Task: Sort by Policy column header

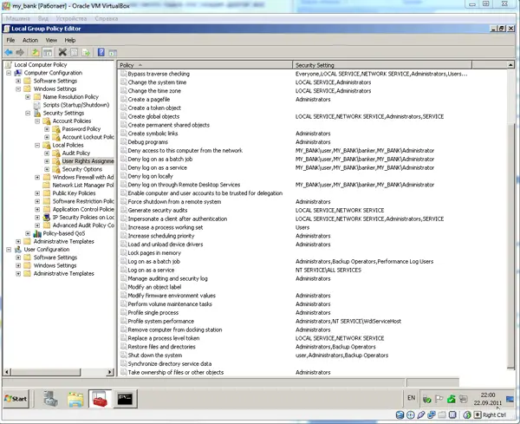Action: 205,65
